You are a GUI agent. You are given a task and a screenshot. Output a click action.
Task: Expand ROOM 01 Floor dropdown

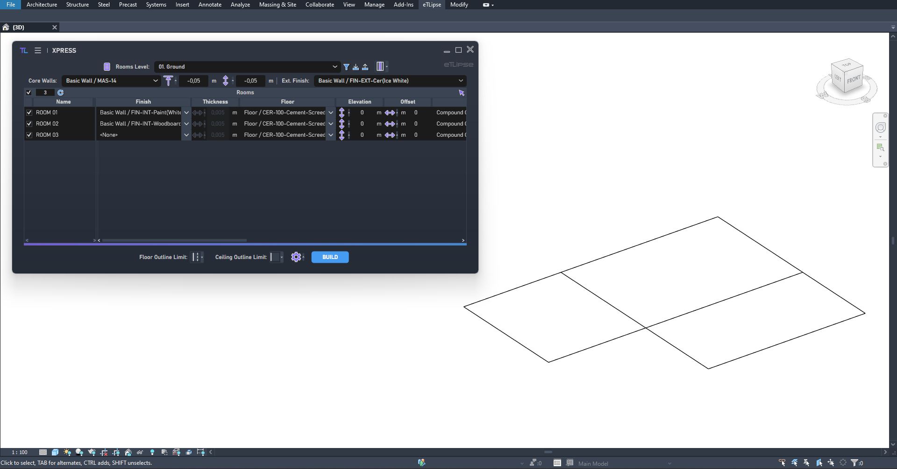pyautogui.click(x=331, y=112)
